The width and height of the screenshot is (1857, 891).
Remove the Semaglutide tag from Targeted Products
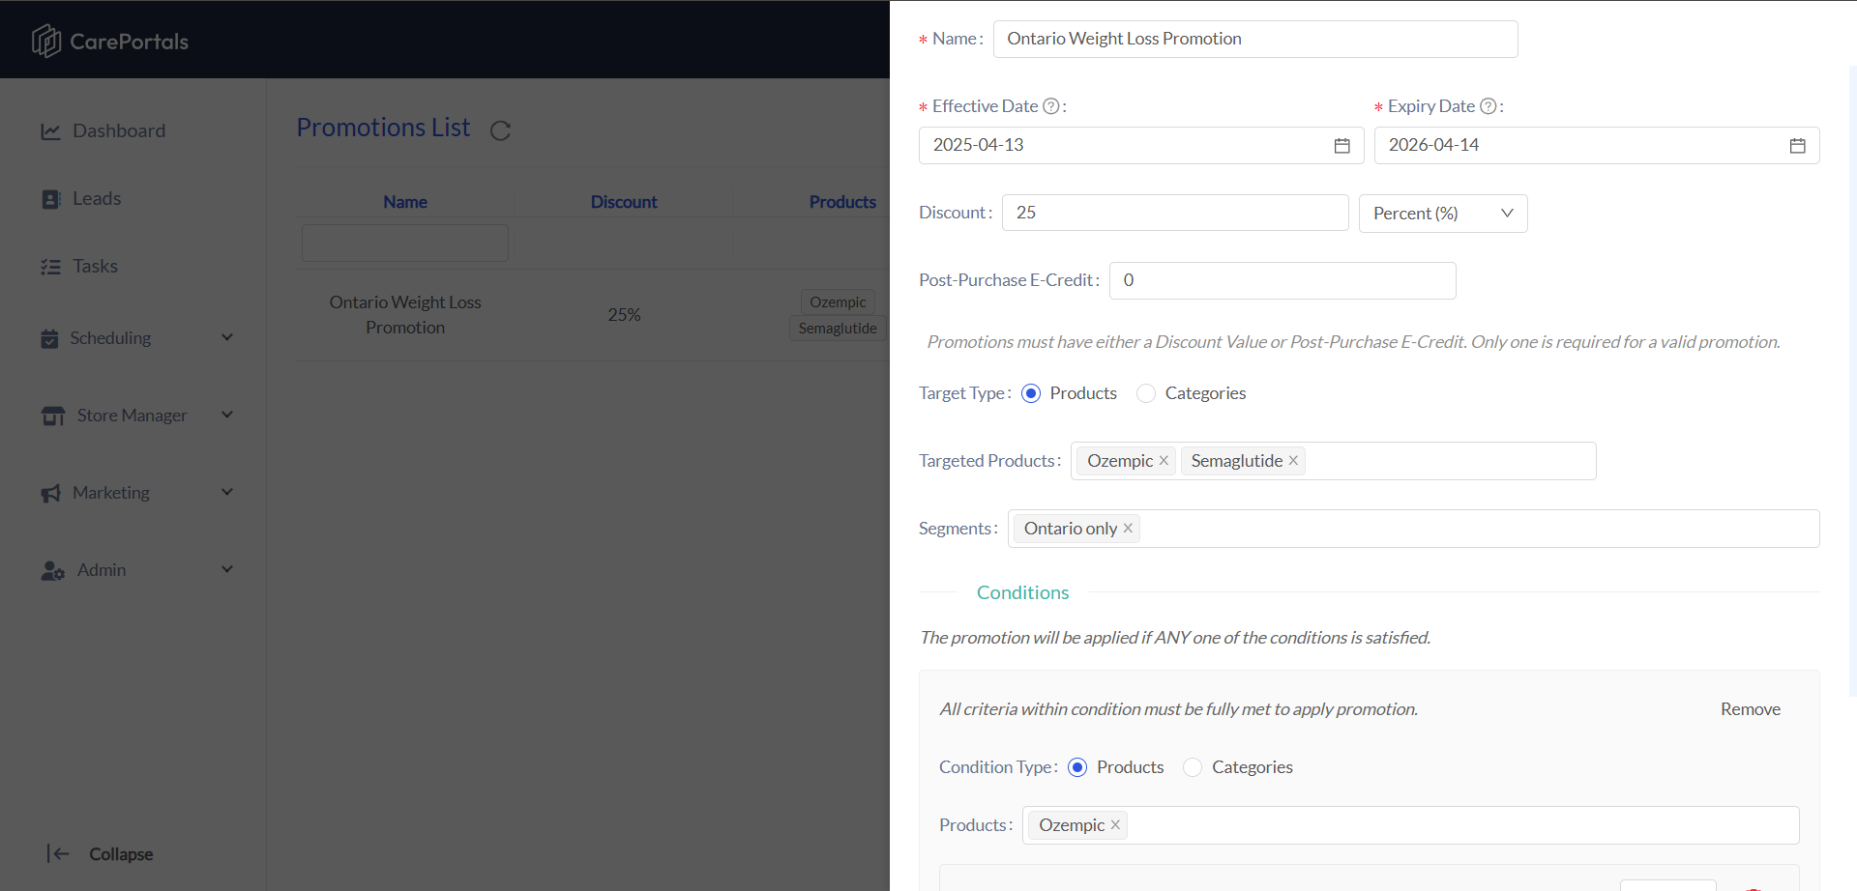tap(1293, 461)
